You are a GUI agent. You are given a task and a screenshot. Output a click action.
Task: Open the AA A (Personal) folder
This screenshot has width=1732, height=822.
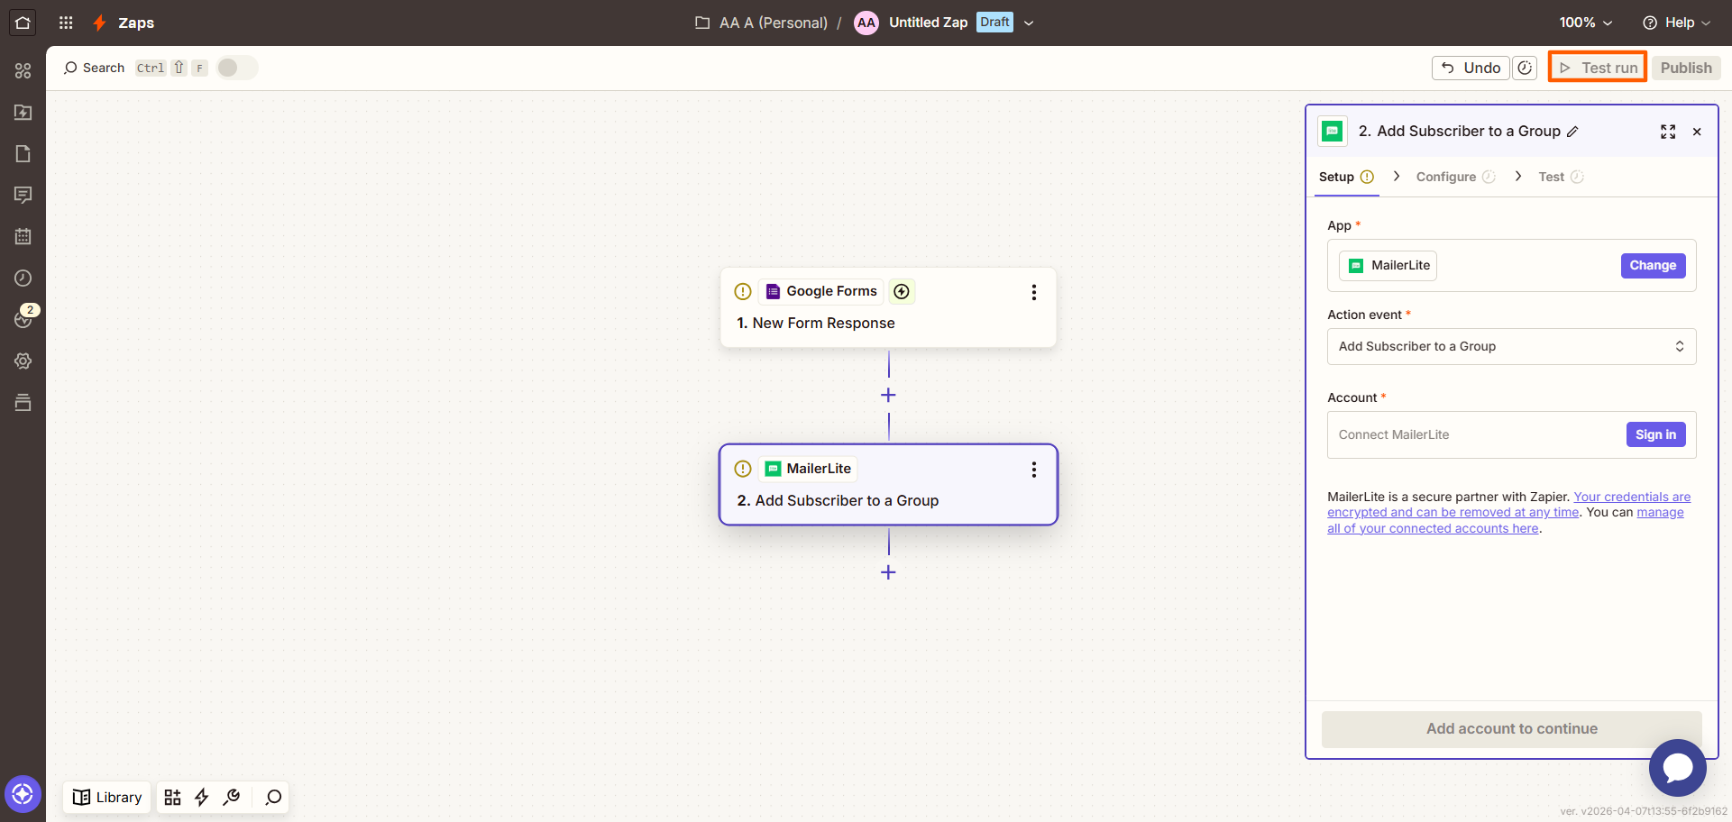coord(761,23)
